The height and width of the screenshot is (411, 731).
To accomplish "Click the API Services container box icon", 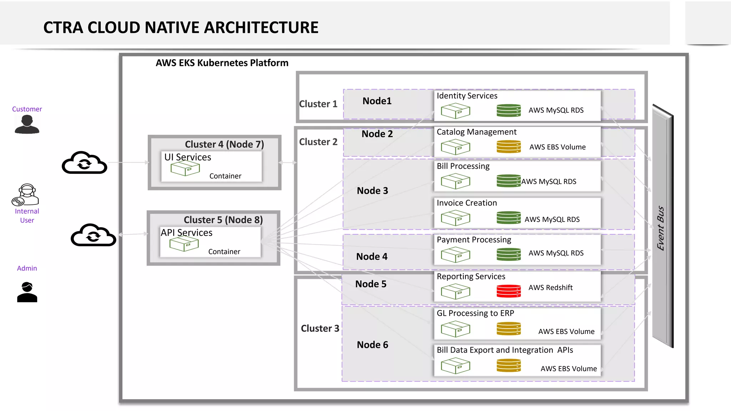I will click(x=184, y=244).
